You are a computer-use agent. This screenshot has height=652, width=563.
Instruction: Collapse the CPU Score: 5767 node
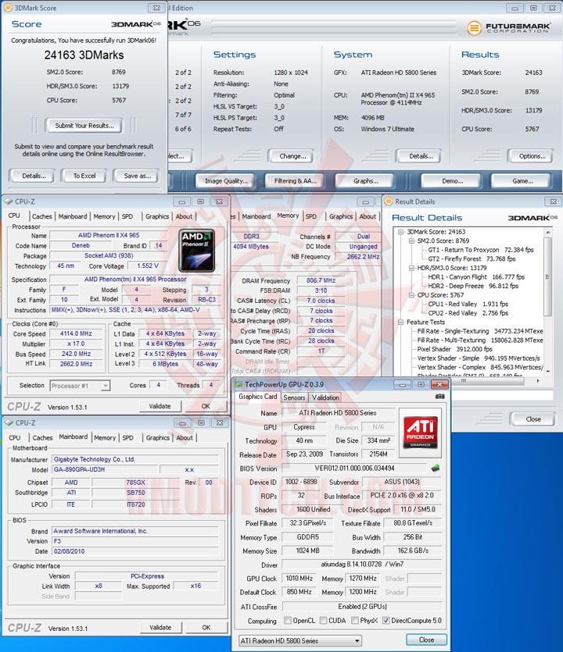(411, 295)
